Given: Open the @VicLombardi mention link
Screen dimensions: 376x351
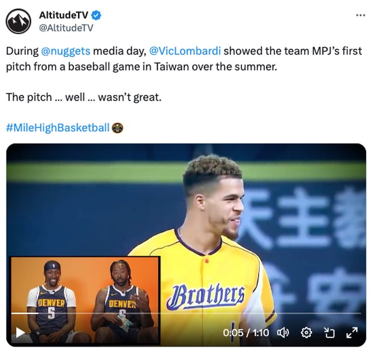Looking at the screenshot, I should 185,51.
